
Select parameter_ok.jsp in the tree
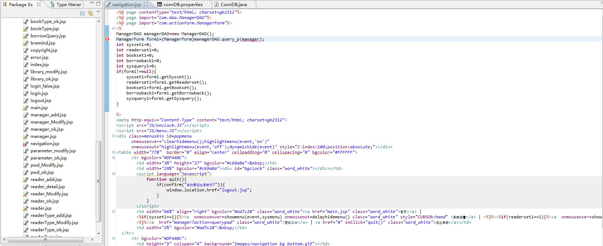pos(48,158)
